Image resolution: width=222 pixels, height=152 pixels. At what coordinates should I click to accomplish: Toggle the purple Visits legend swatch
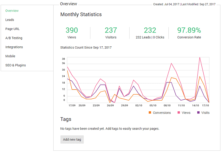199,113
